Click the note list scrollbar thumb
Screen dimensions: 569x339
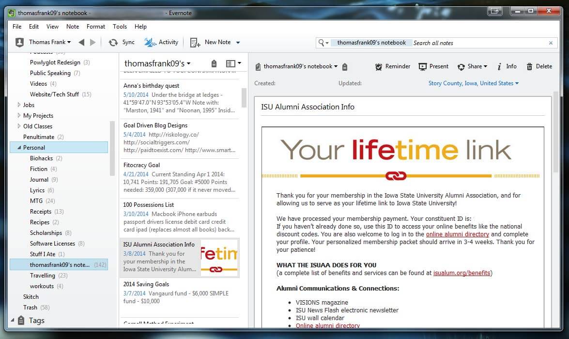pos(244,98)
